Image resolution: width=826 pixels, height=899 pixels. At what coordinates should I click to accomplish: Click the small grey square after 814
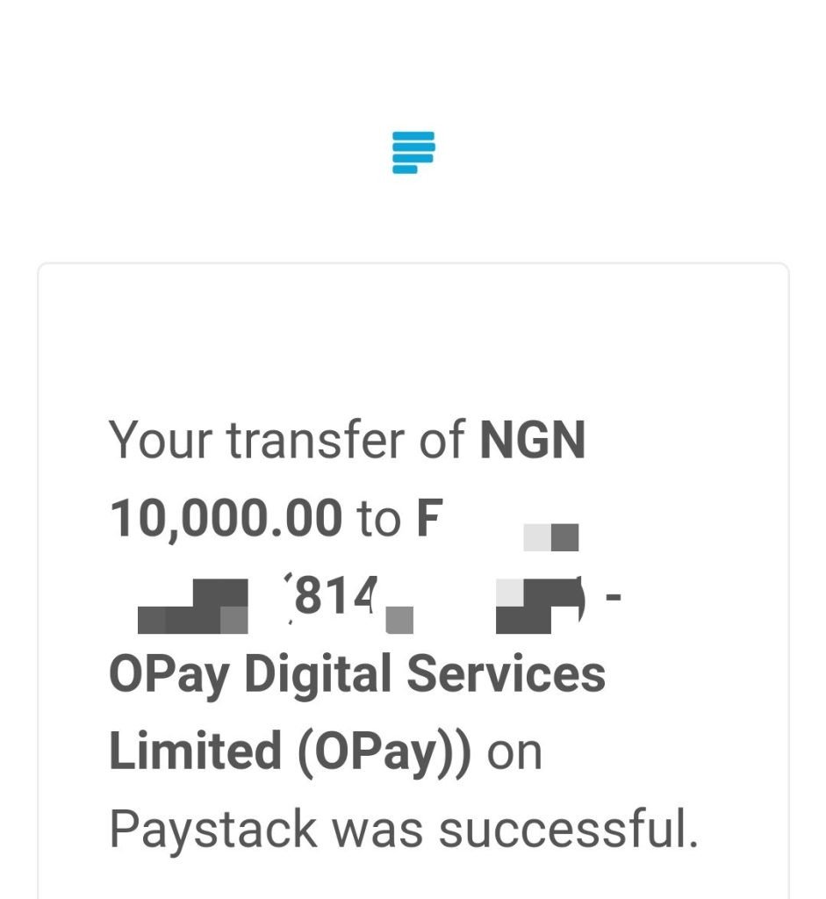[399, 620]
